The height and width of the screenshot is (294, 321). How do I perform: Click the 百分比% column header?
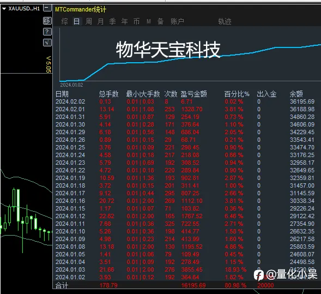[x=237, y=94]
